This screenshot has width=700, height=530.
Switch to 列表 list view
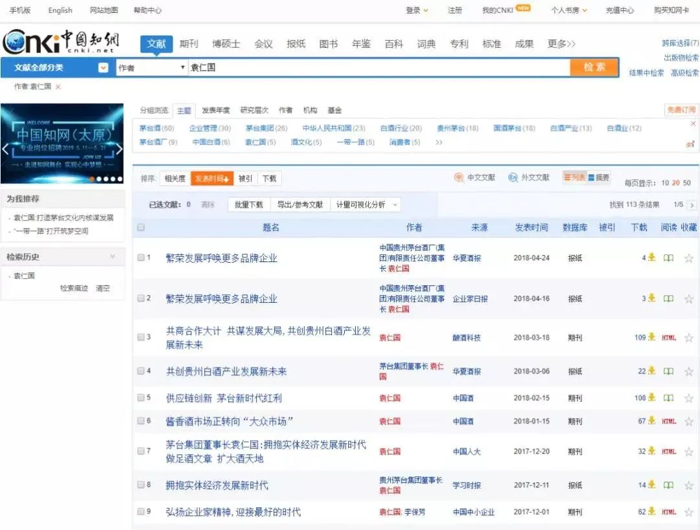(x=574, y=177)
